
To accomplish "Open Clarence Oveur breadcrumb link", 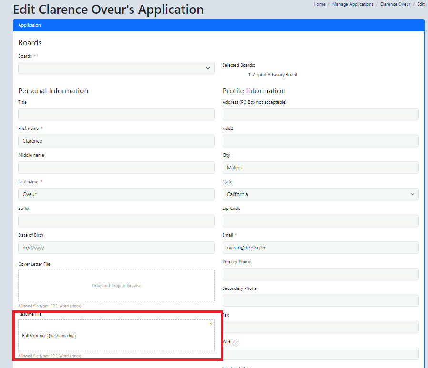I will coord(395,4).
